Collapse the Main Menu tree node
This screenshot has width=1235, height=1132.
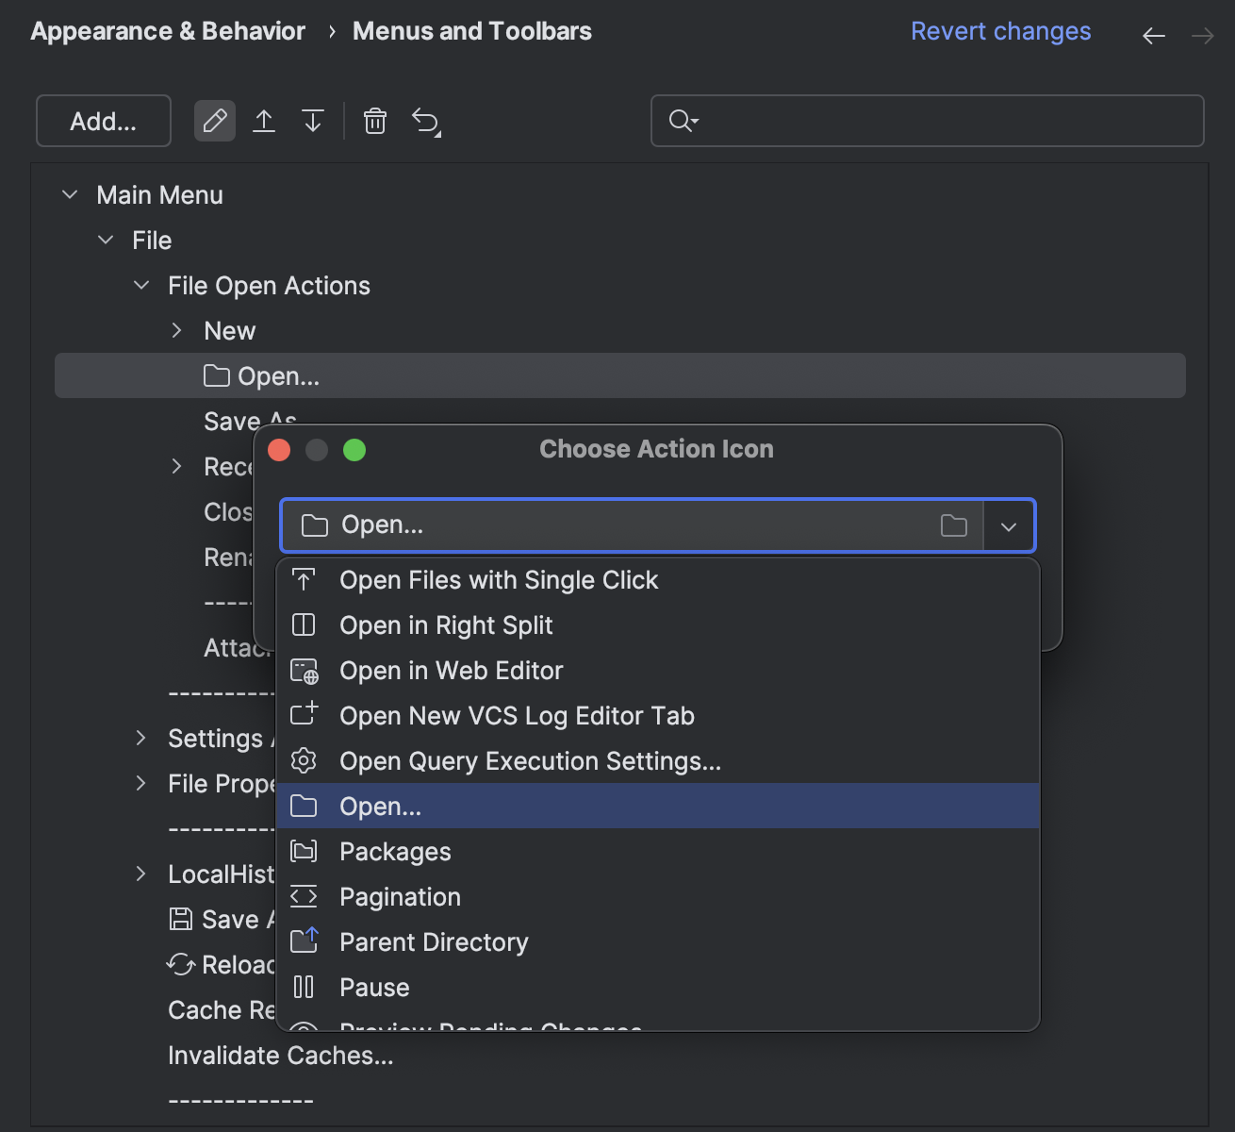[x=70, y=194]
